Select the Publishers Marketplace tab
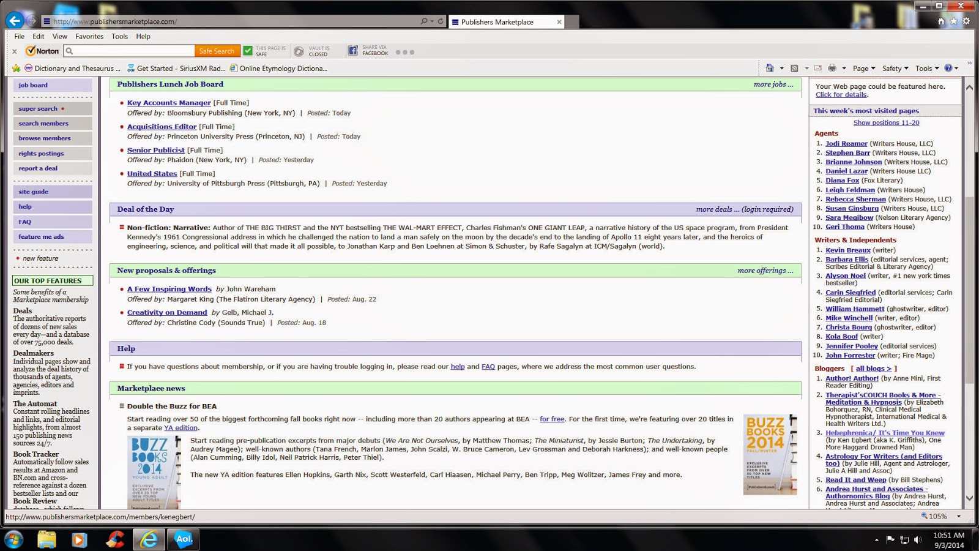This screenshot has height=551, width=979. 505,21
